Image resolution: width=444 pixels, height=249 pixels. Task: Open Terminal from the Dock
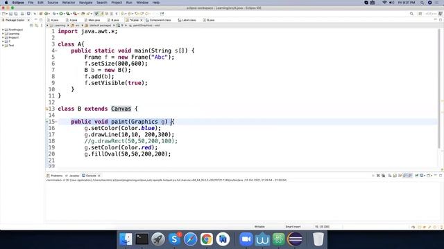click(142, 239)
